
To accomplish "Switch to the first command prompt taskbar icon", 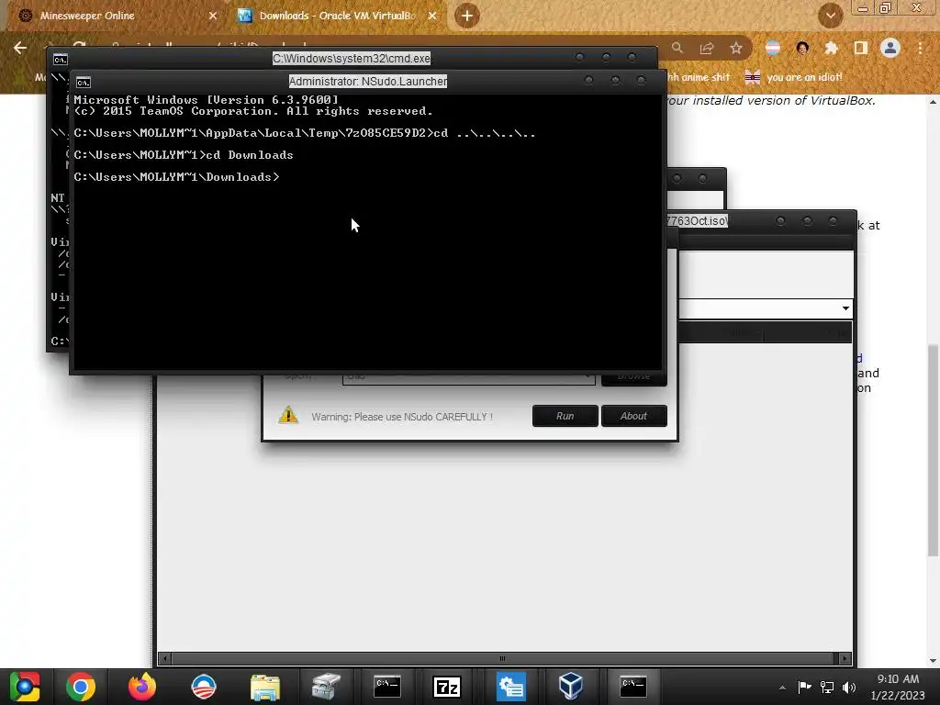I will [x=387, y=687].
